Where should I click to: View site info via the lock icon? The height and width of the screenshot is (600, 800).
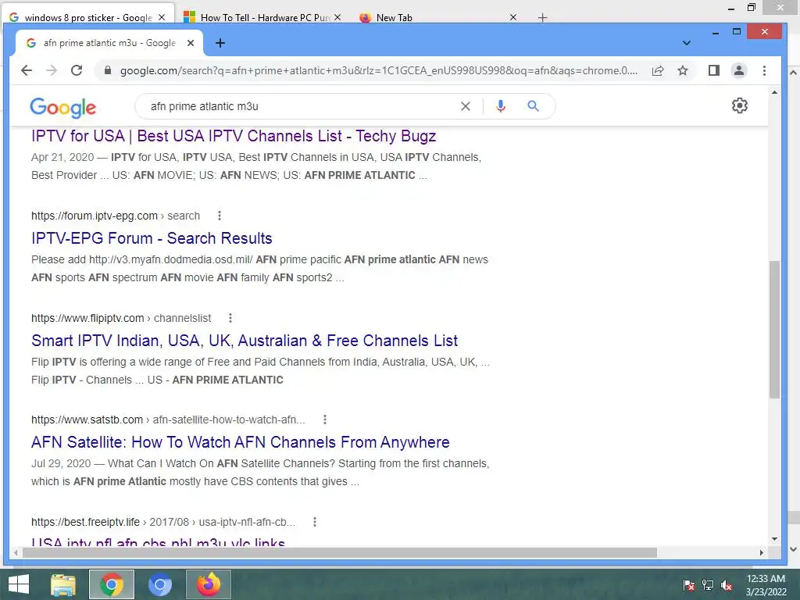coord(108,70)
